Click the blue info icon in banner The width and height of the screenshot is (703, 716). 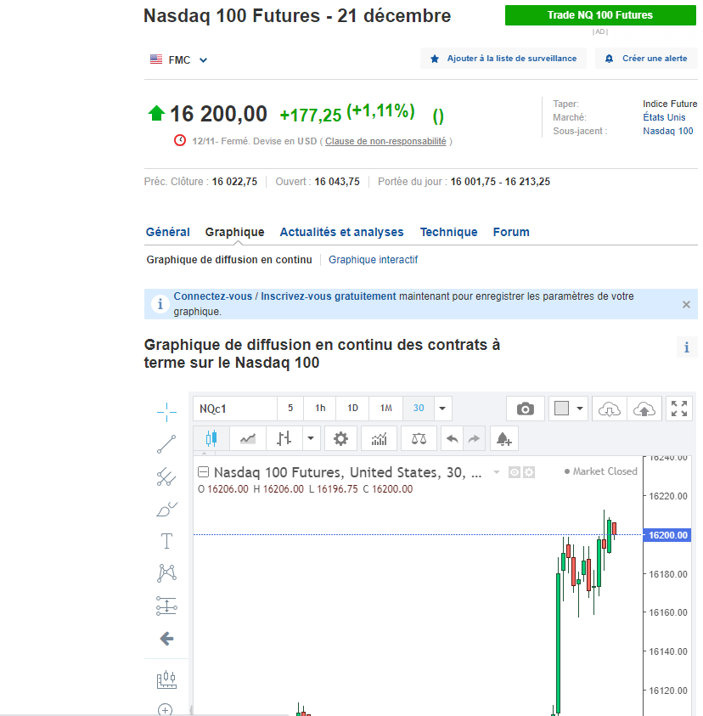pyautogui.click(x=160, y=304)
